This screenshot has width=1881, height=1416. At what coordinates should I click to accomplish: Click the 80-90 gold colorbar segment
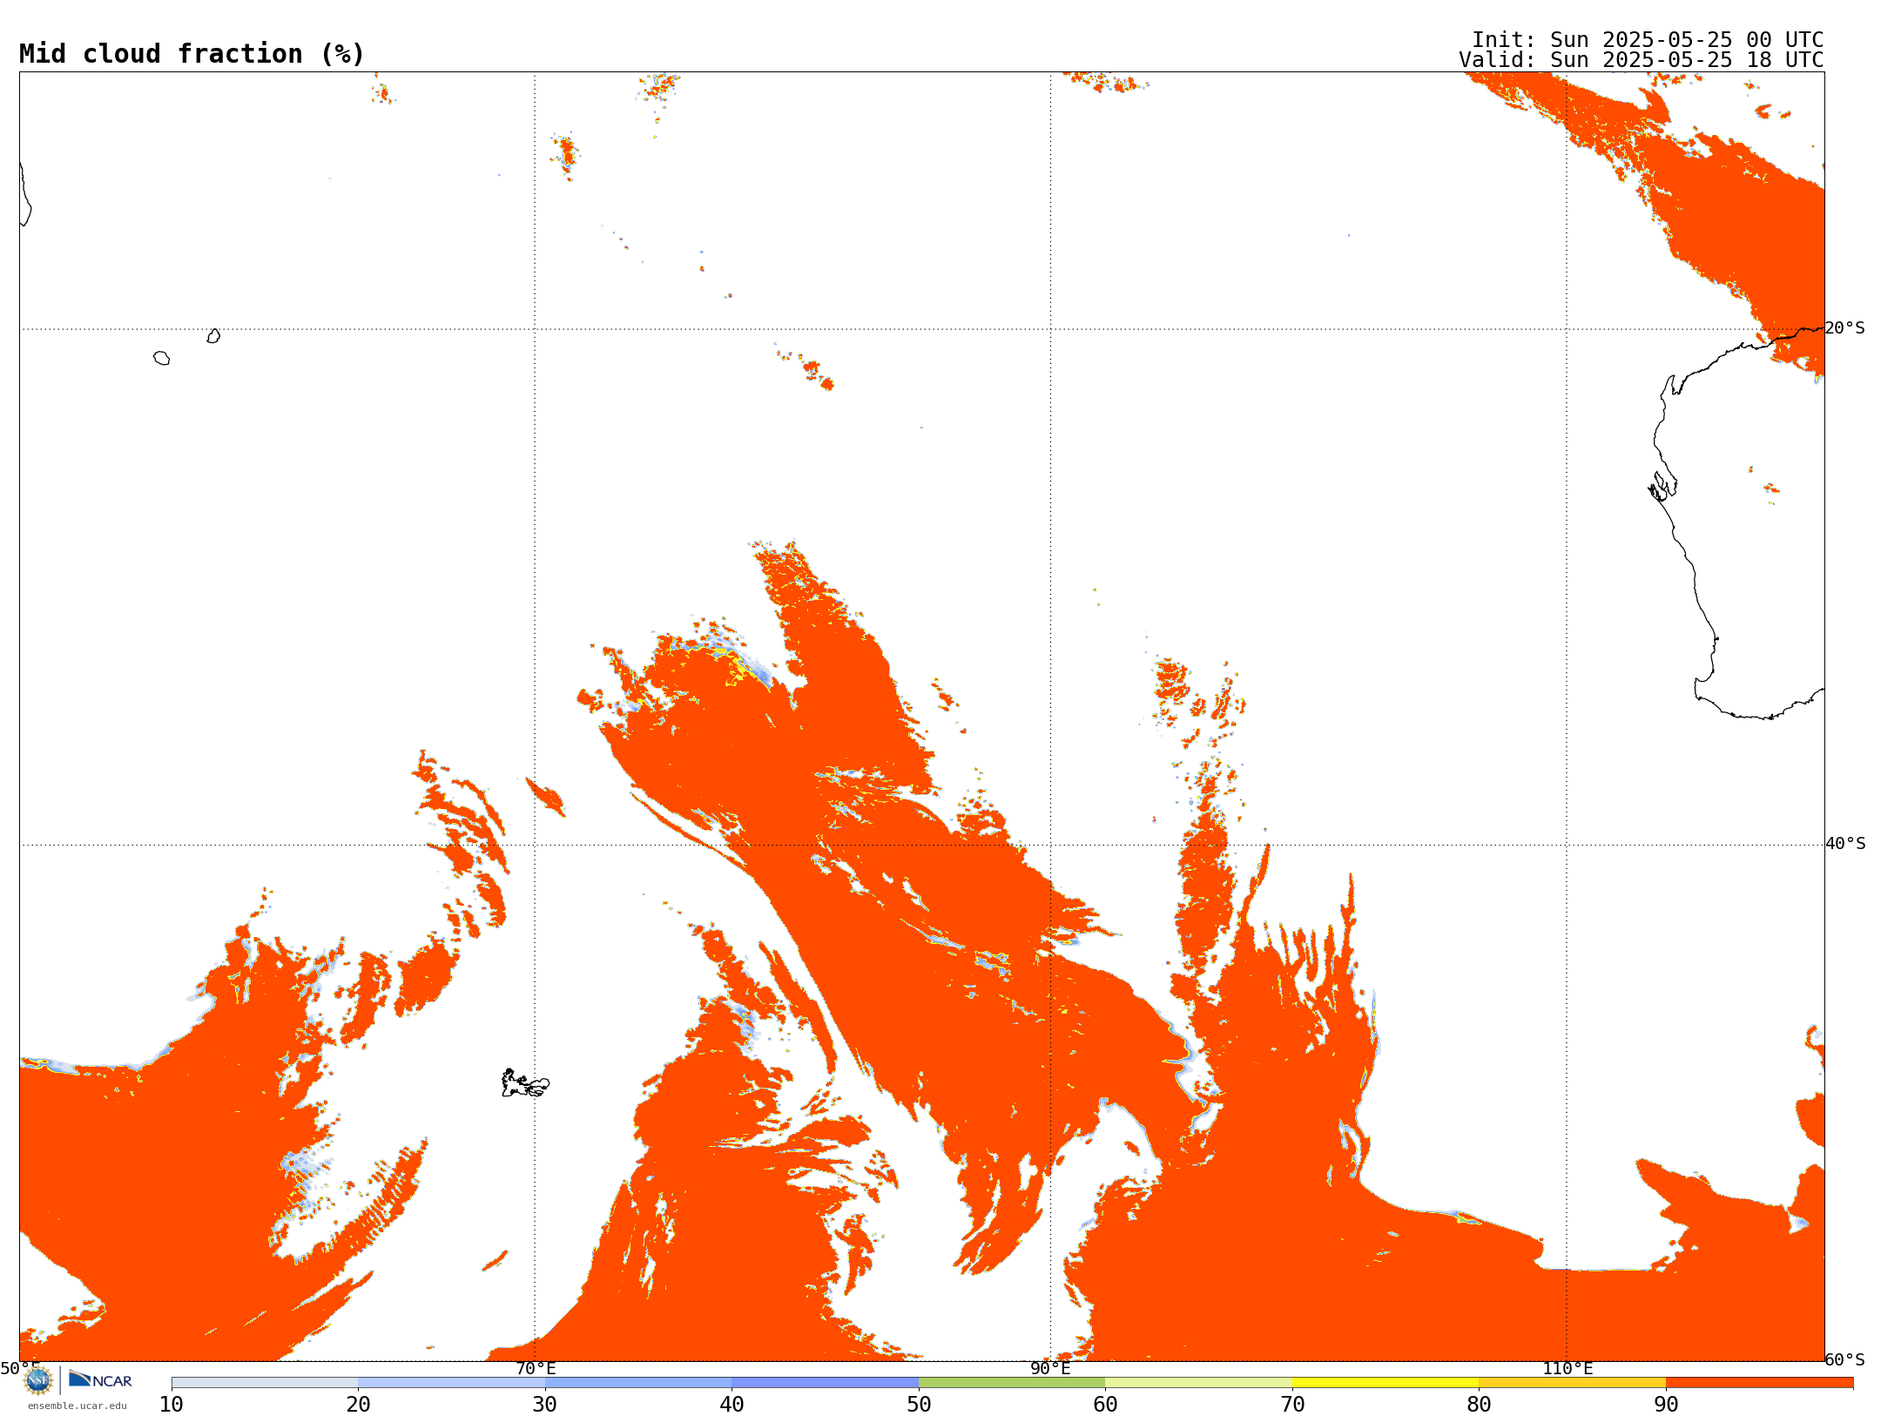pos(1572,1383)
